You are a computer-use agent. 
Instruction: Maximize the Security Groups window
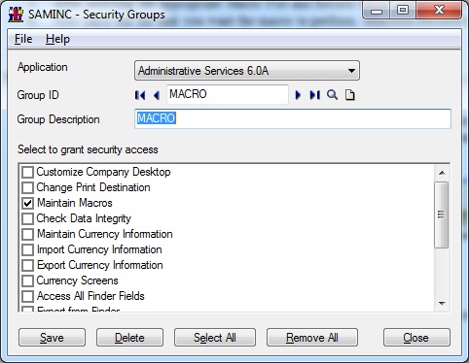pyautogui.click(x=403, y=11)
